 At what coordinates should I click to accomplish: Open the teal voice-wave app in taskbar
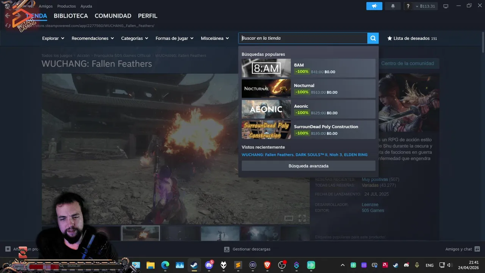311,265
